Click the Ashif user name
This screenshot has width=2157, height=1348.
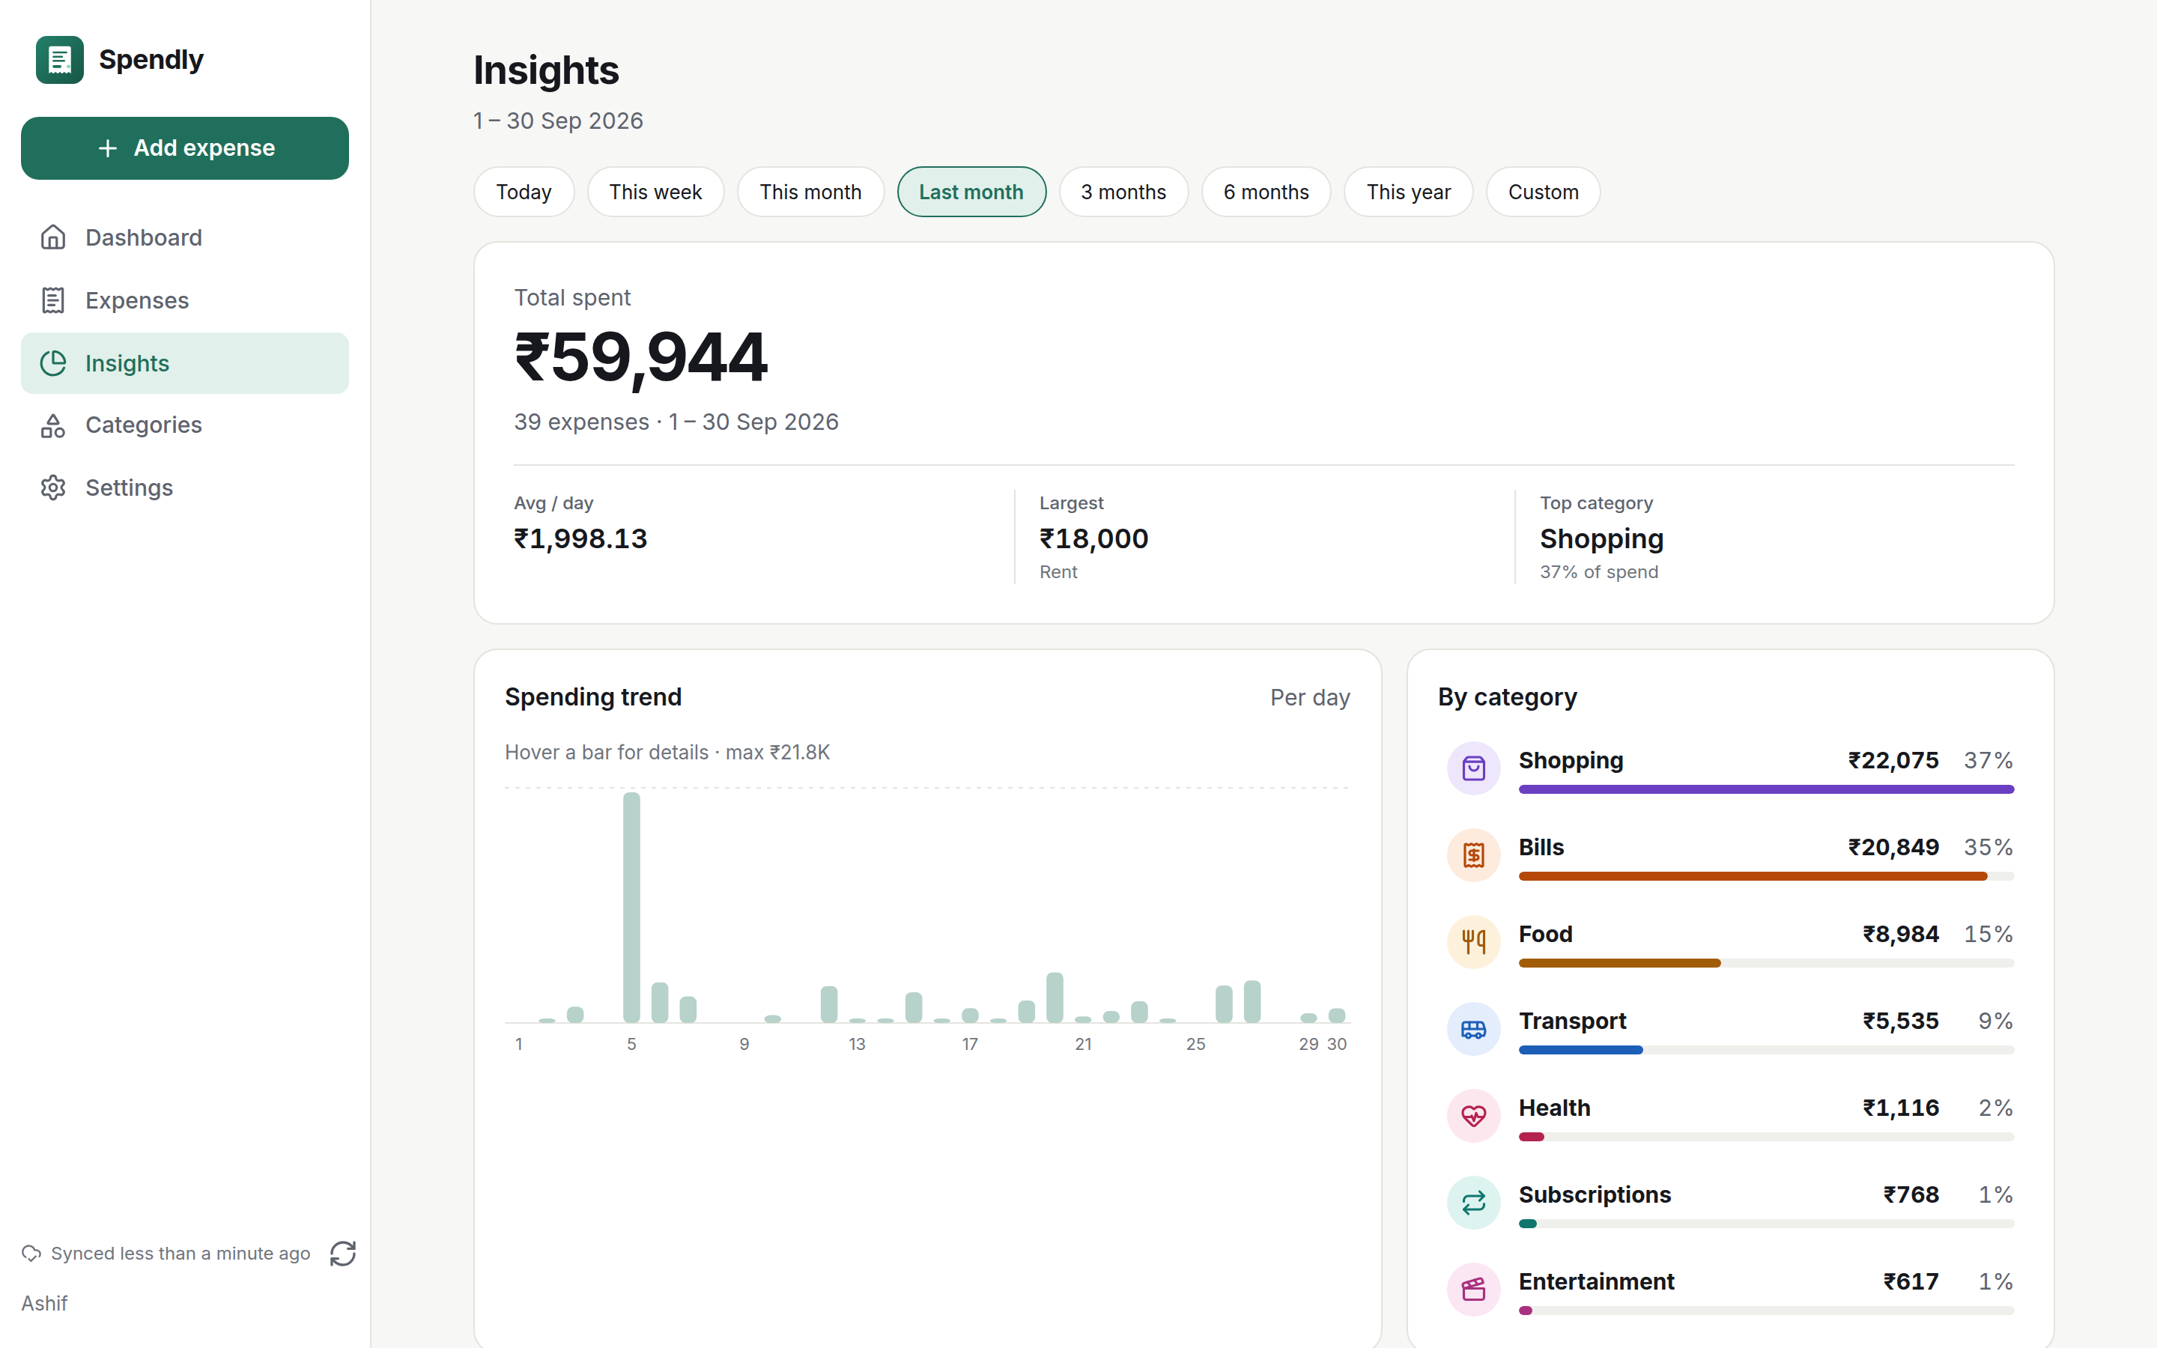45,1303
